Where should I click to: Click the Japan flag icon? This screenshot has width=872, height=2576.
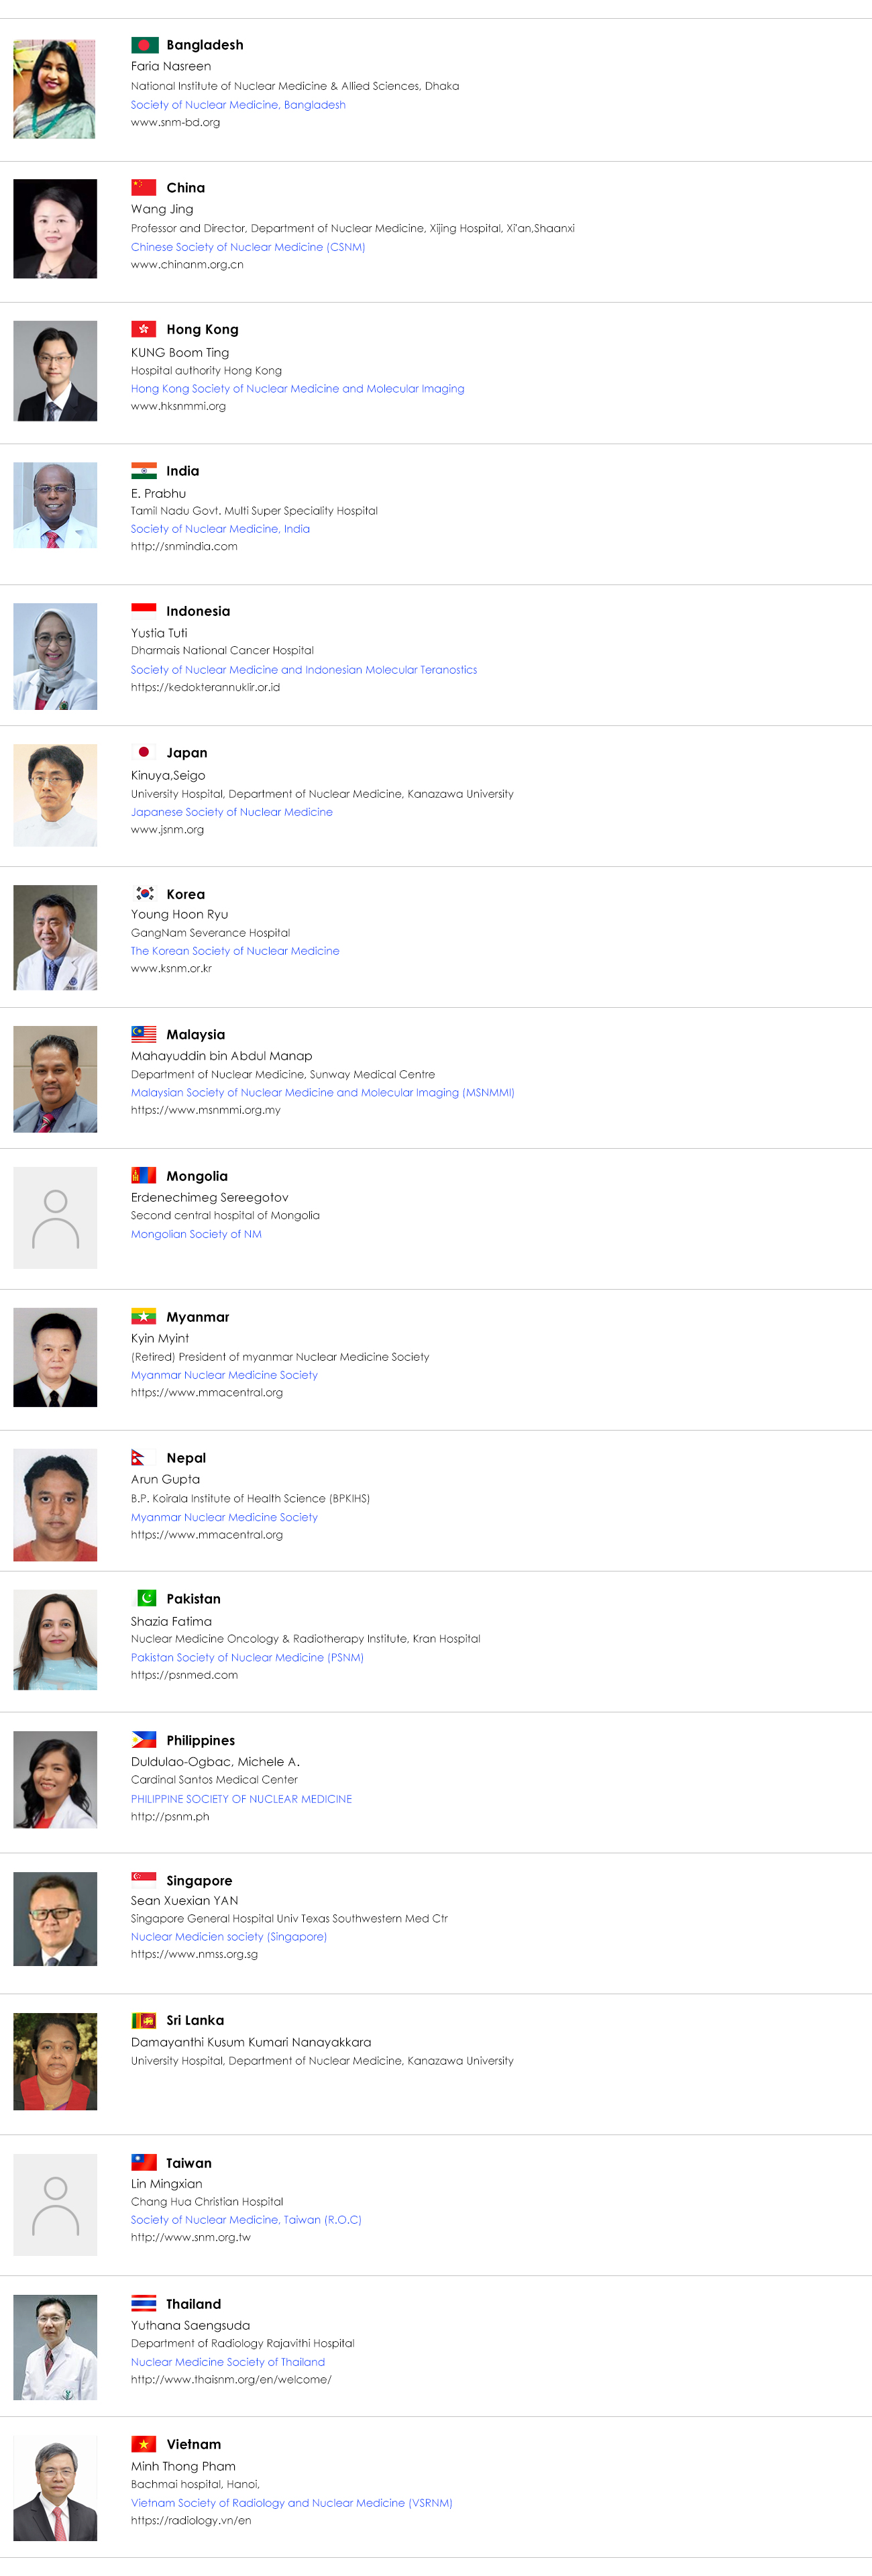(x=144, y=752)
